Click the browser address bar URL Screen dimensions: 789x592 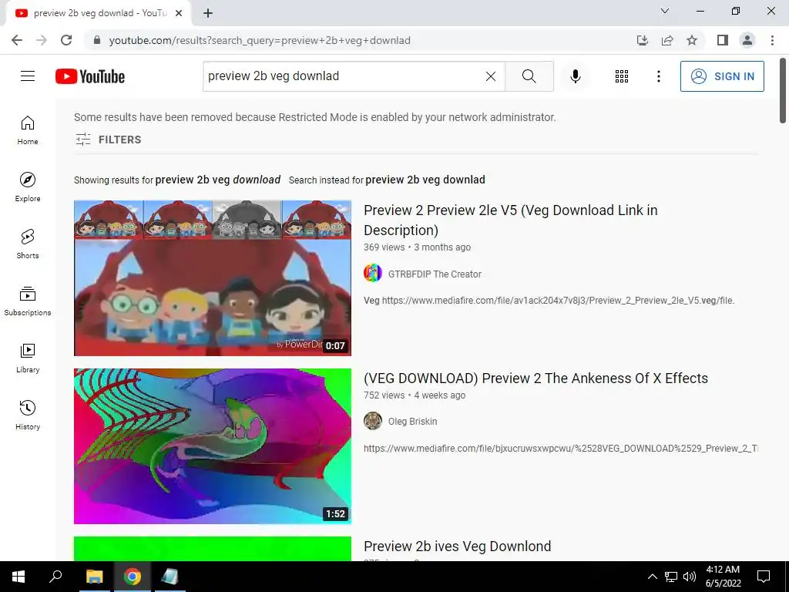pyautogui.click(x=260, y=40)
